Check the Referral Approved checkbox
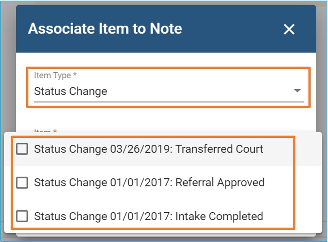Screen dimensions: 328x242 point(22,183)
